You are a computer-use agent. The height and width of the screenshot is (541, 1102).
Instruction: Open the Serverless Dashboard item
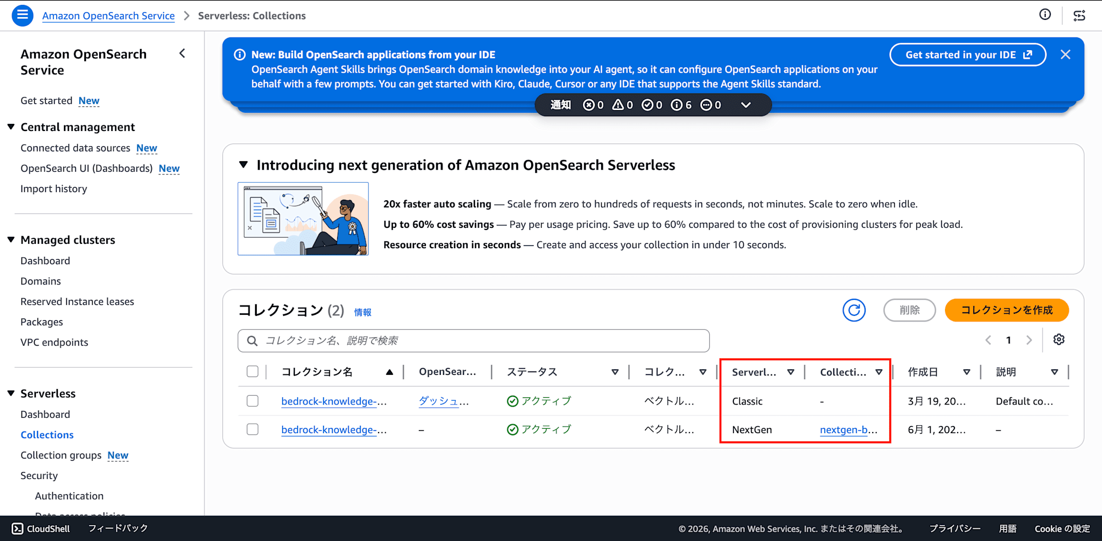pyautogui.click(x=45, y=414)
